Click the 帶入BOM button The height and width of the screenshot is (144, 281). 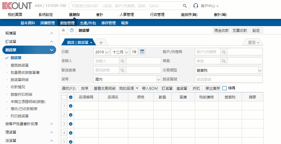(x=150, y=88)
